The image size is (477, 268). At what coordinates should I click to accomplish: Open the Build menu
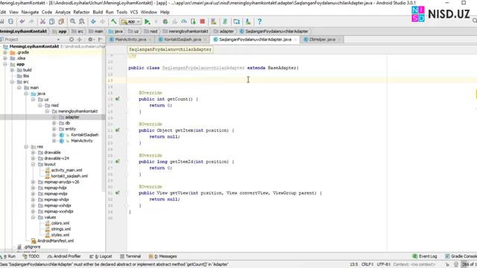(98, 12)
